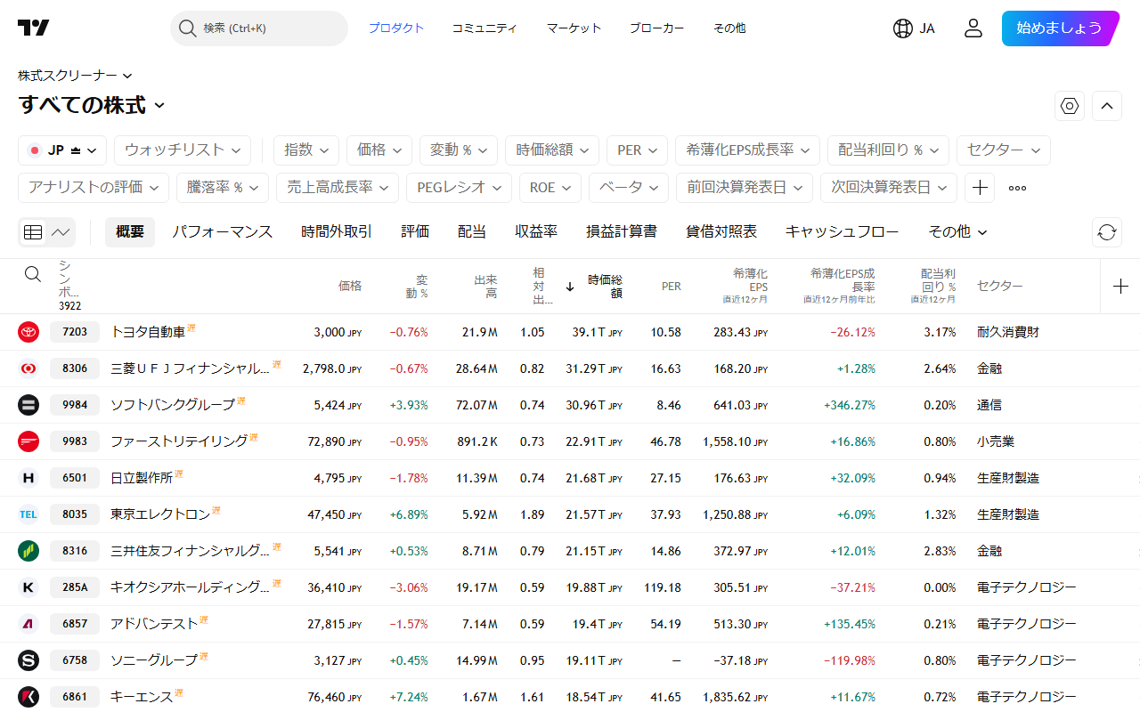Open the マーケット navigation menu
The width and height of the screenshot is (1140, 712).
point(574,28)
